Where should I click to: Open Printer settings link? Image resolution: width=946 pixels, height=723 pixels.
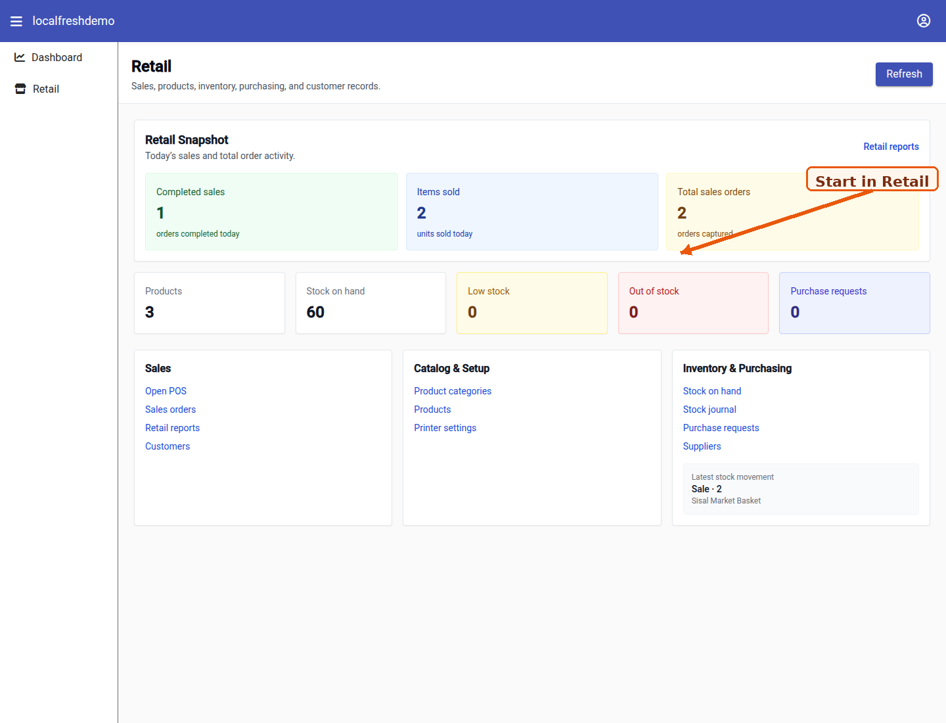point(445,428)
